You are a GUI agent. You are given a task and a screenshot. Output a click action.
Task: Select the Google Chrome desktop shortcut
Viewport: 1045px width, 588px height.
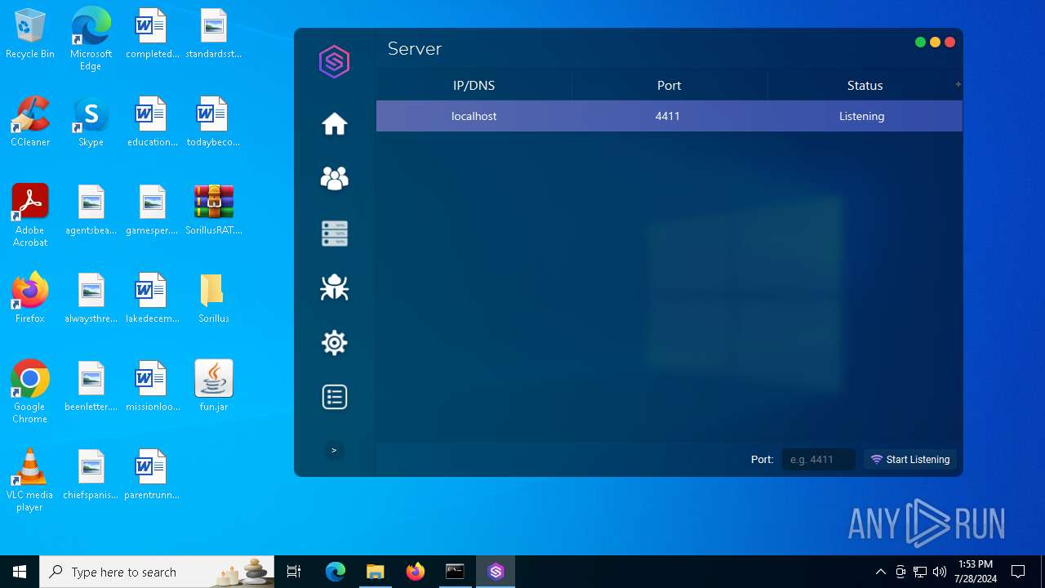point(30,392)
